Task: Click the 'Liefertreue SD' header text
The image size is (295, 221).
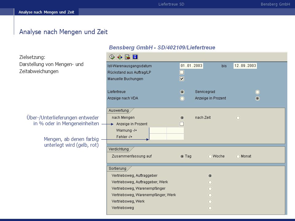Action: click(171, 4)
